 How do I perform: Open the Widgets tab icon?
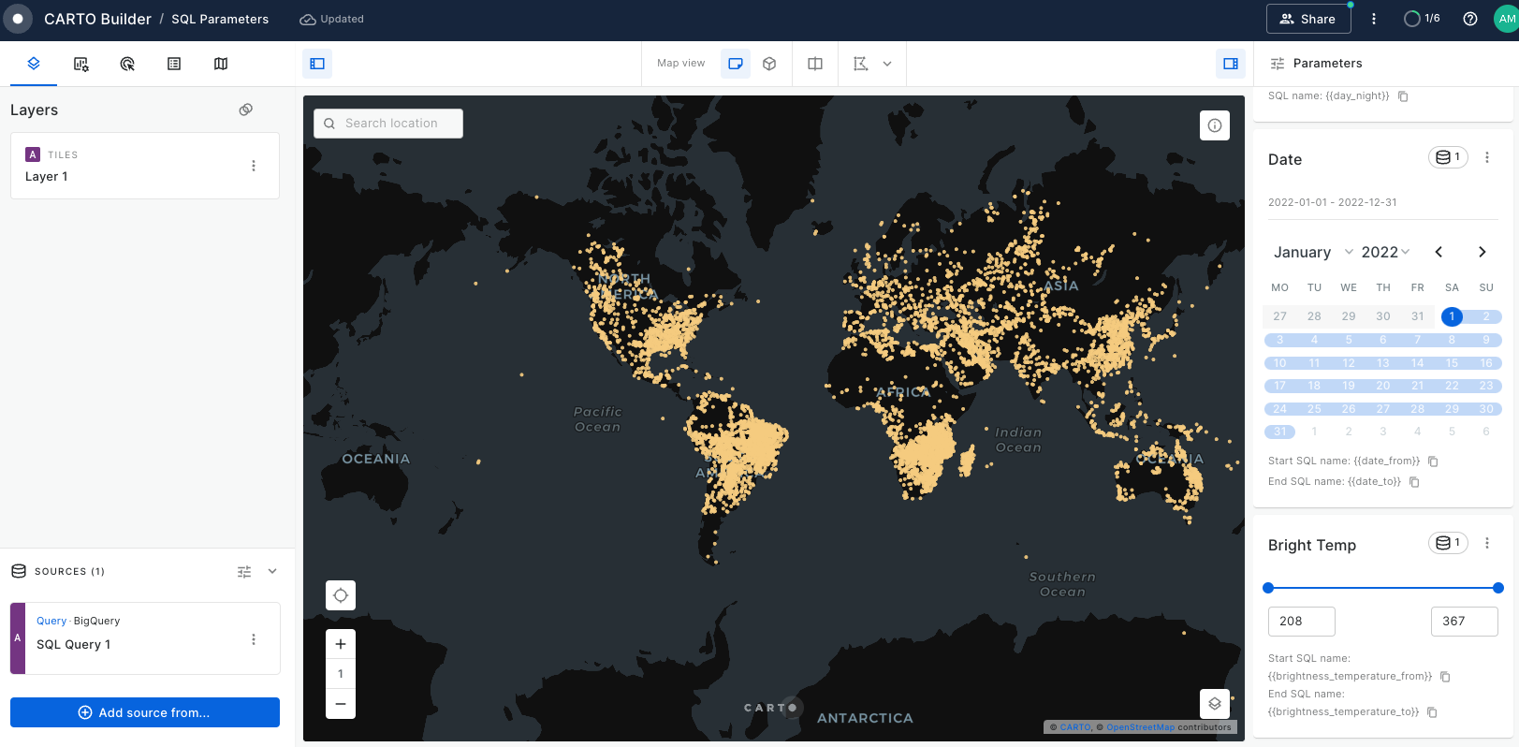(81, 64)
